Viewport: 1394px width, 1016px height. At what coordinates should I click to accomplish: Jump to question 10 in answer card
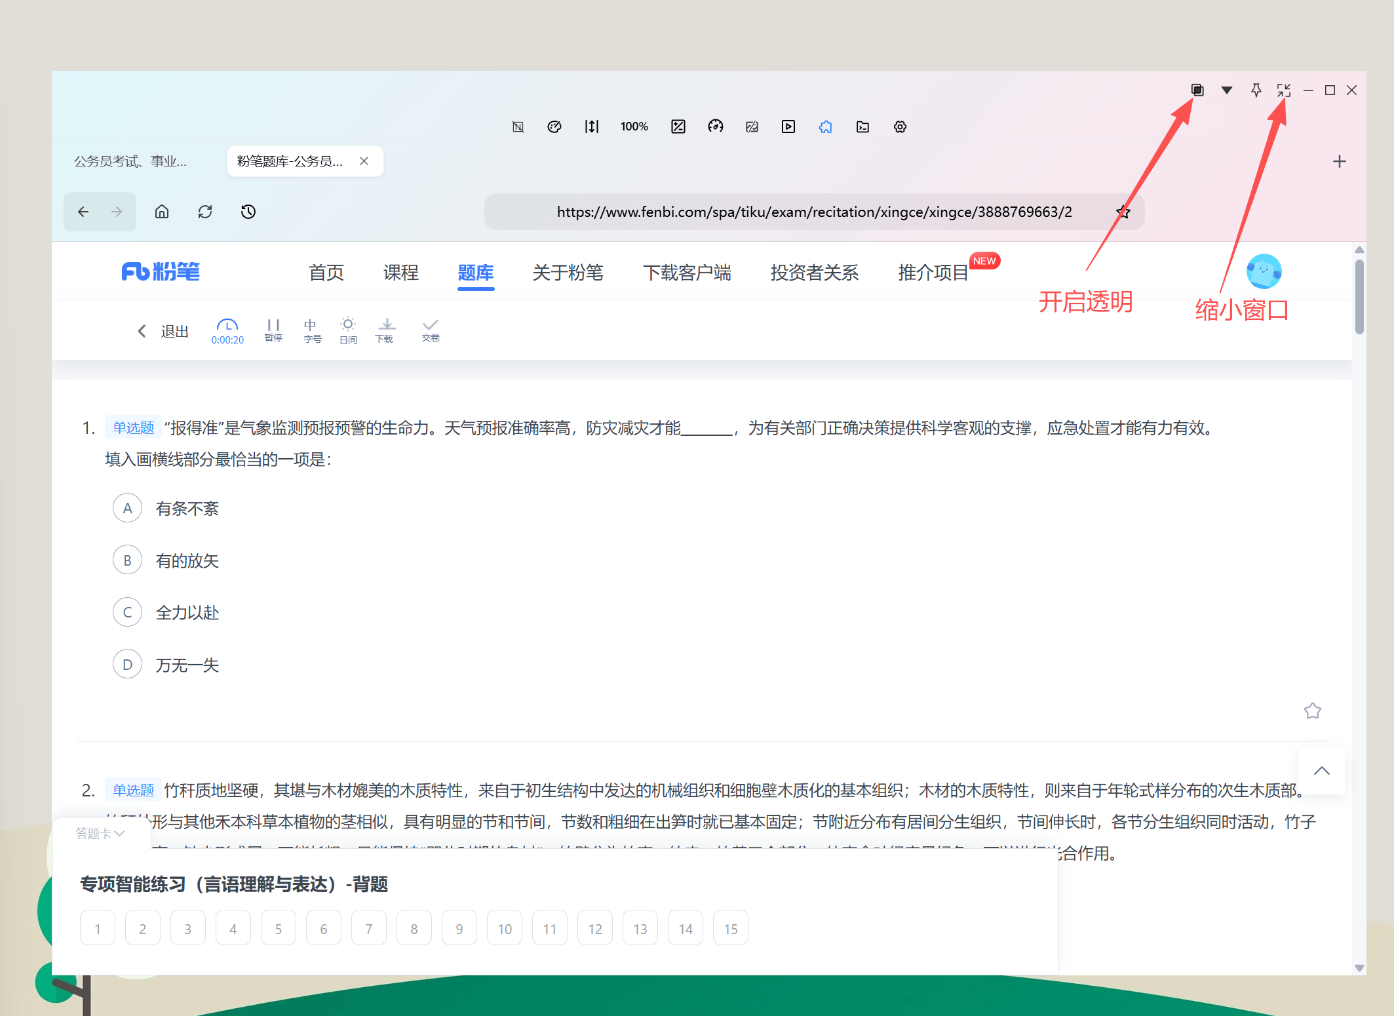pyautogui.click(x=504, y=928)
